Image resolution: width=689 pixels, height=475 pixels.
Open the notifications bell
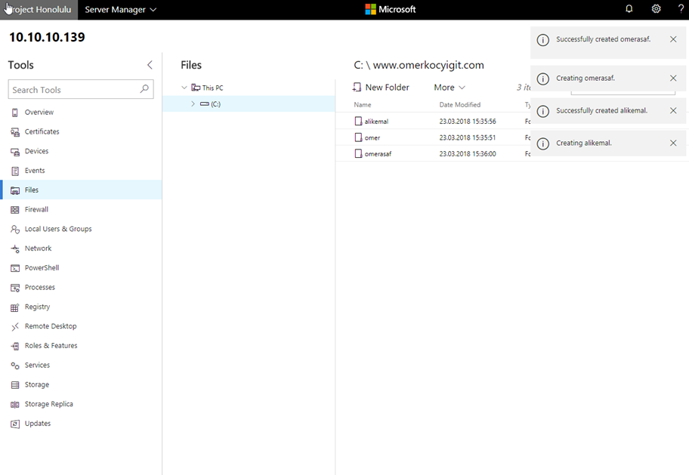629,9
